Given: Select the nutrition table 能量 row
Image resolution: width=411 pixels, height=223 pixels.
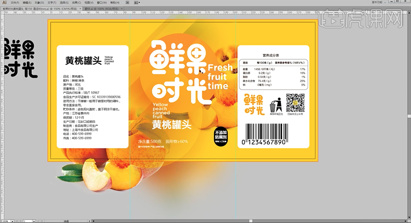Looking at the screenshot, I should click(x=274, y=69).
